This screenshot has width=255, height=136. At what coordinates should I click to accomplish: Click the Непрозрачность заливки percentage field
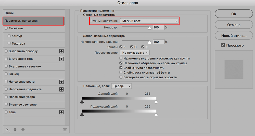click(x=159, y=42)
